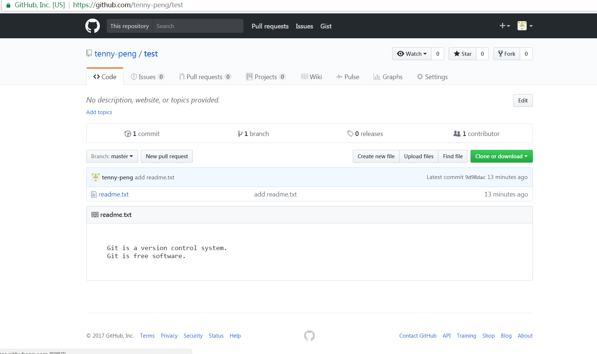Open the plus create-new dropdown
597x354 pixels.
[505, 26]
